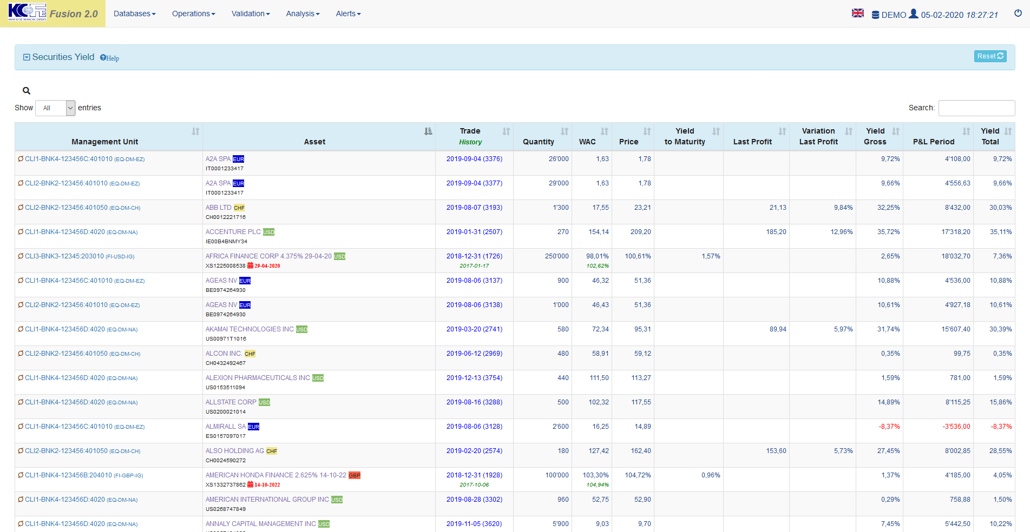The width and height of the screenshot is (1030, 532).
Task: Click into the Search input field
Action: [x=976, y=108]
